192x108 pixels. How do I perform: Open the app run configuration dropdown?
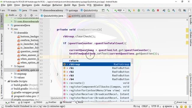click(x=119, y=10)
